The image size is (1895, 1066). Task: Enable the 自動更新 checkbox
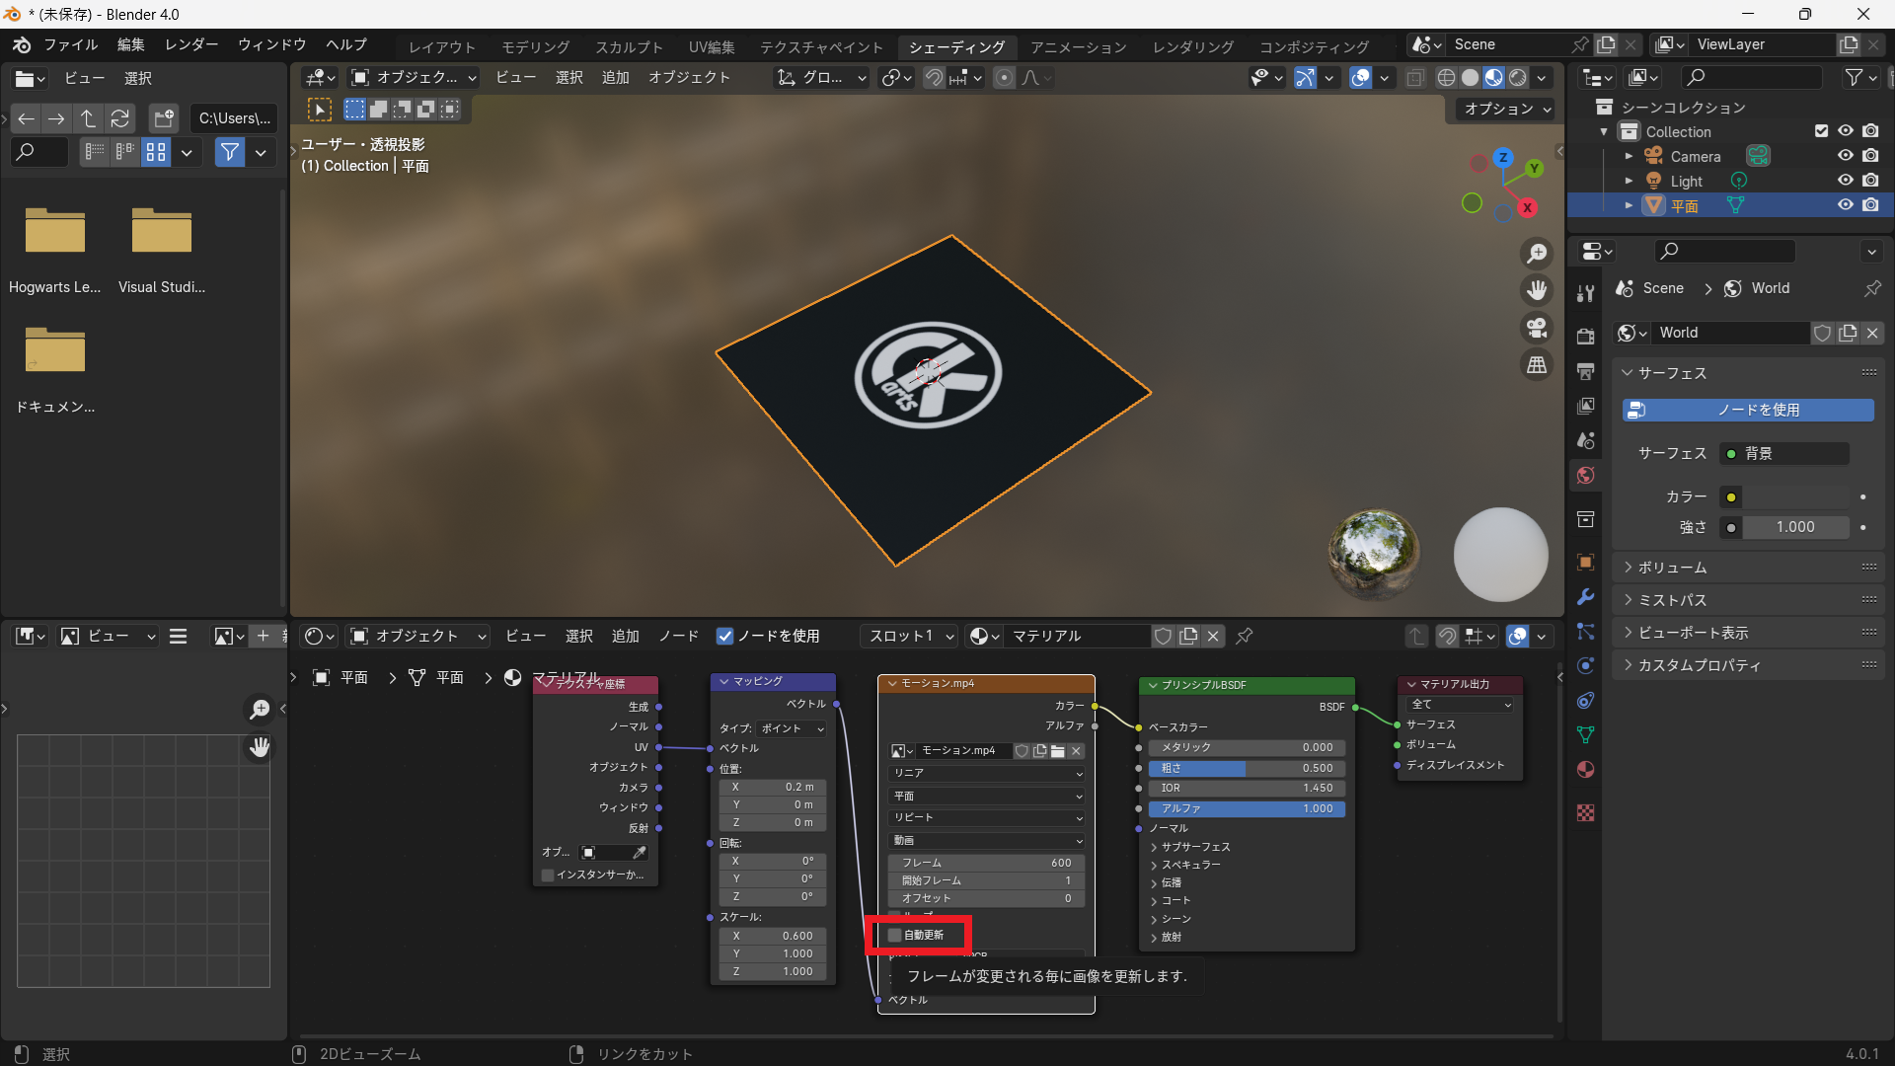(895, 935)
